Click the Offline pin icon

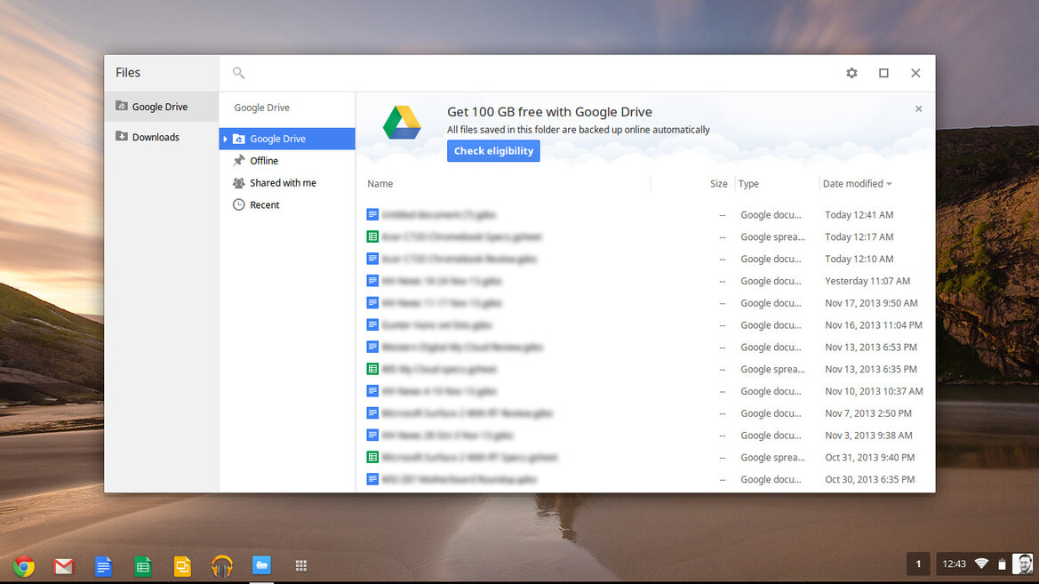[x=238, y=160]
